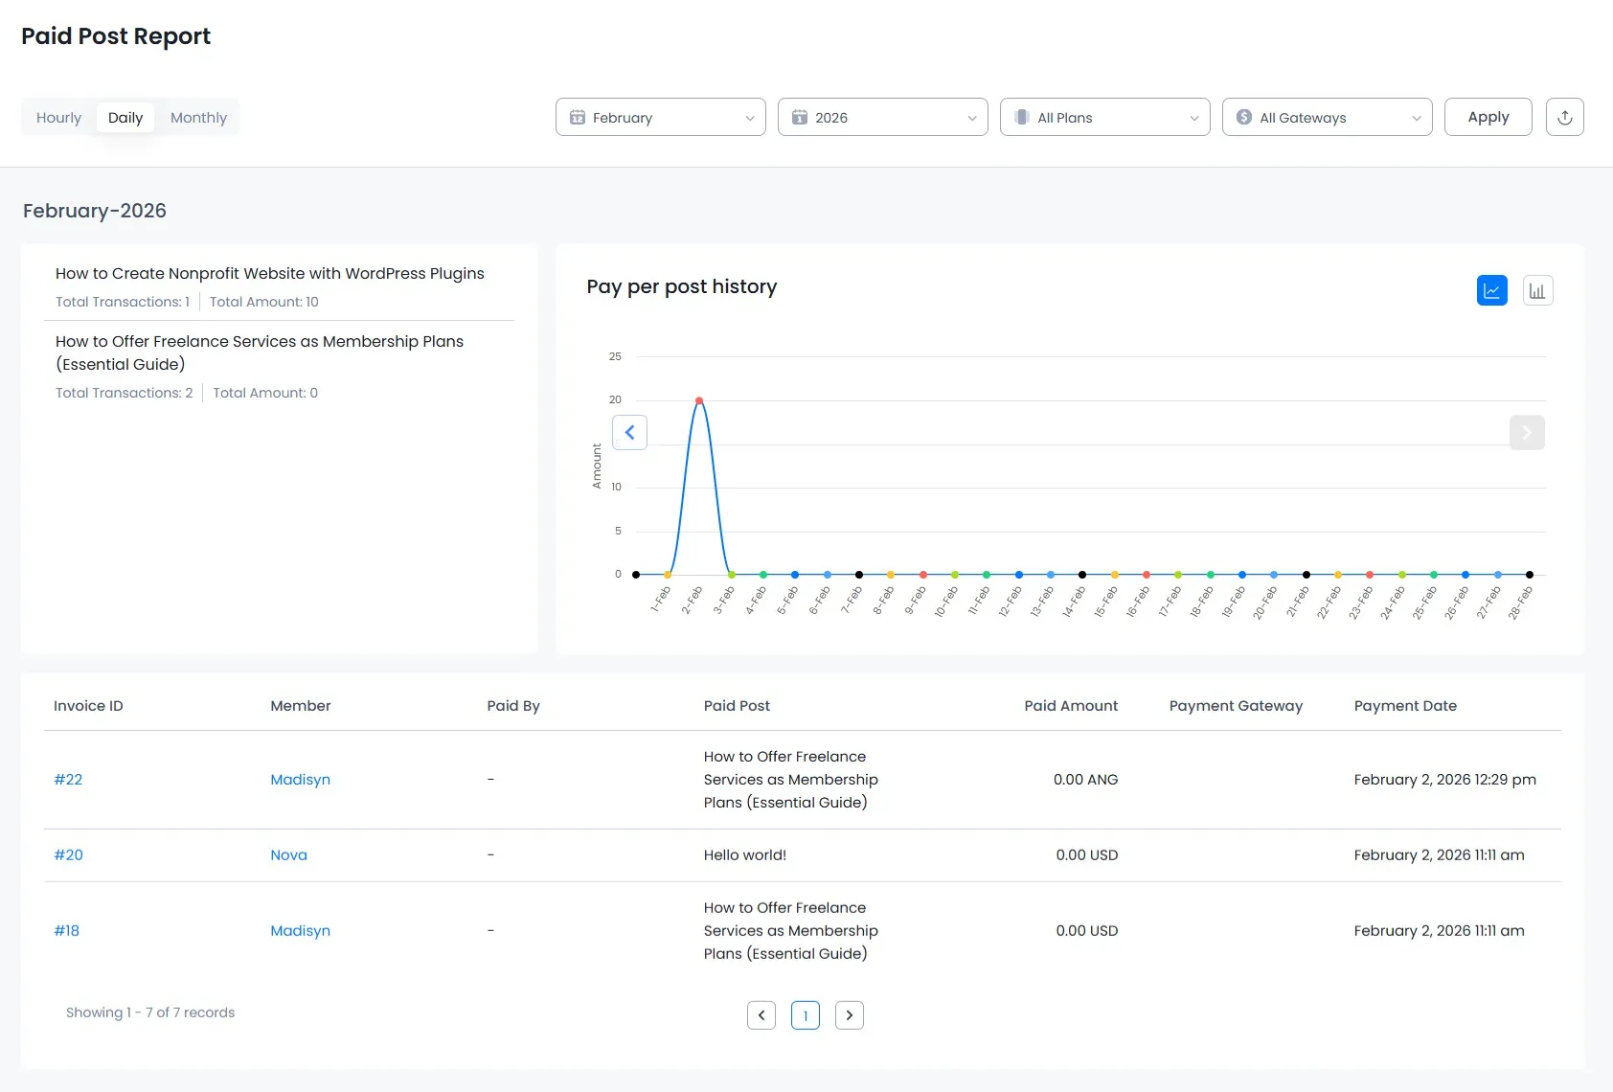Select the Monthly report view
The image size is (1613, 1092).
(198, 117)
